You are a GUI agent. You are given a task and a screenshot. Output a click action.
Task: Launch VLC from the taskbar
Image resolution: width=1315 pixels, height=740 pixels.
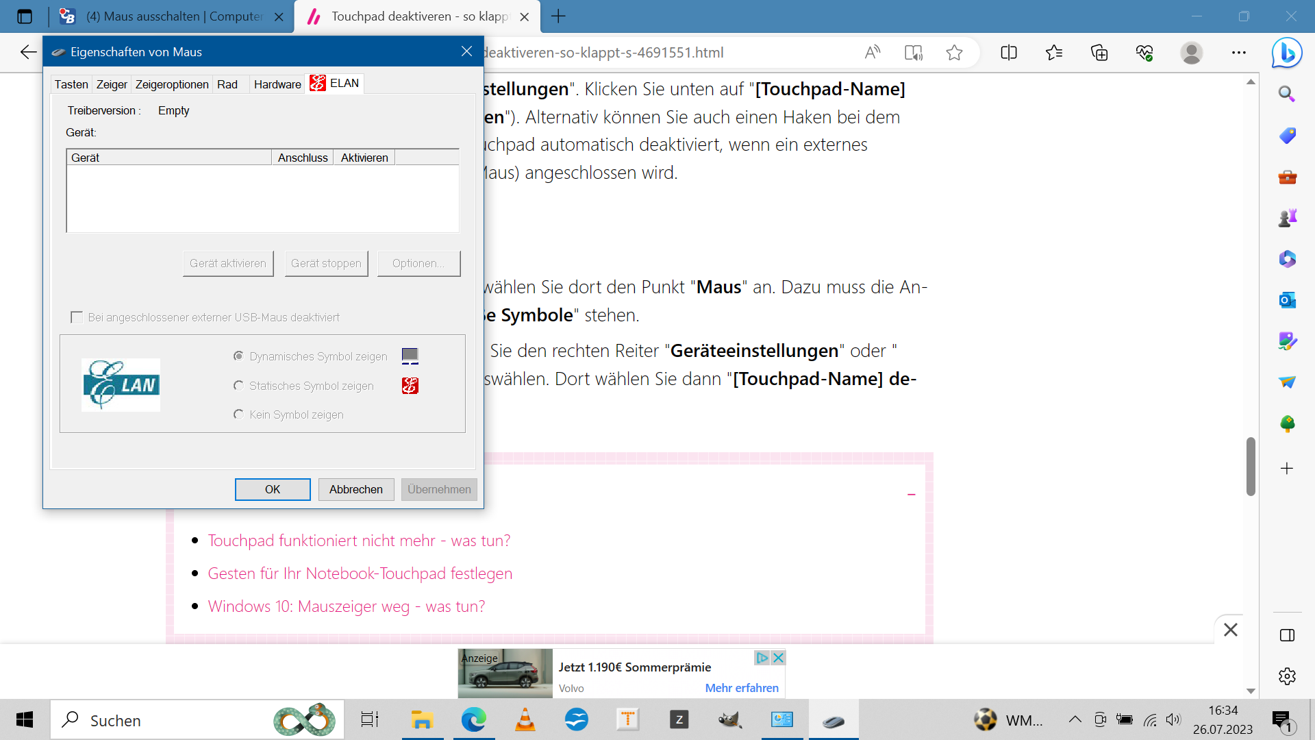[525, 719]
